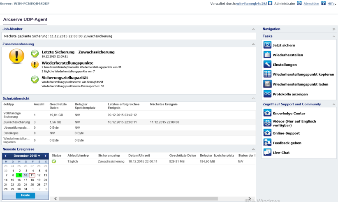The height and width of the screenshot is (202, 338).
Task: Click the Feedback geben people icon
Action: [267, 142]
